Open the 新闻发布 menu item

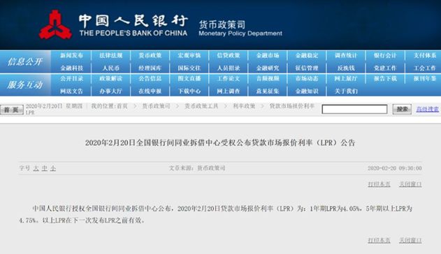coord(71,55)
